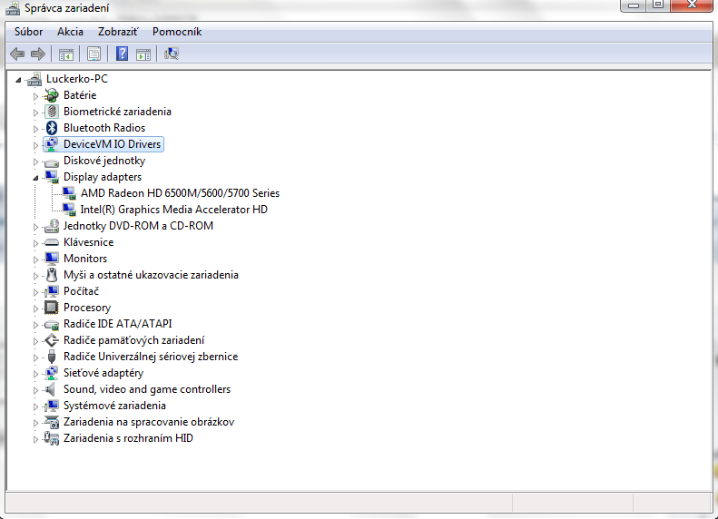The width and height of the screenshot is (718, 519).
Task: Click the Procesory chip icon
Action: [x=51, y=308]
